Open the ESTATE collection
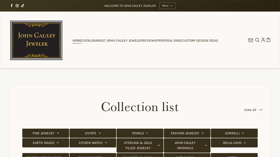This screenshot has height=157, width=280. [93, 133]
